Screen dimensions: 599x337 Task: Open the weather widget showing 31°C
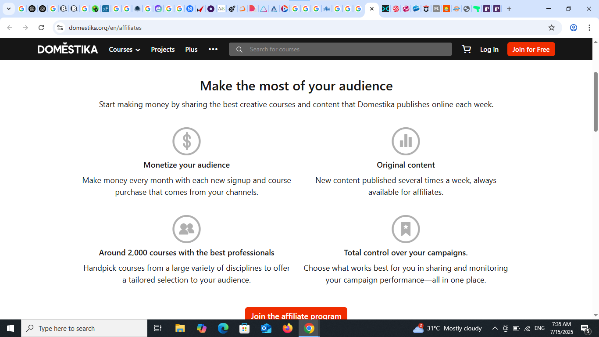tap(447, 328)
